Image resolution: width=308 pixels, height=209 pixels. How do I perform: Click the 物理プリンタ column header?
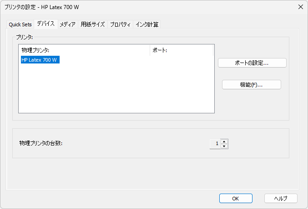(x=84, y=50)
